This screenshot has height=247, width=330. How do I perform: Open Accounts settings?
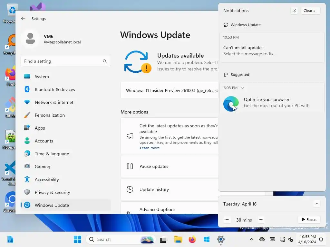click(x=66, y=141)
